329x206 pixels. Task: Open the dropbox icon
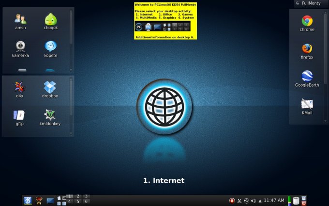tap(50, 90)
